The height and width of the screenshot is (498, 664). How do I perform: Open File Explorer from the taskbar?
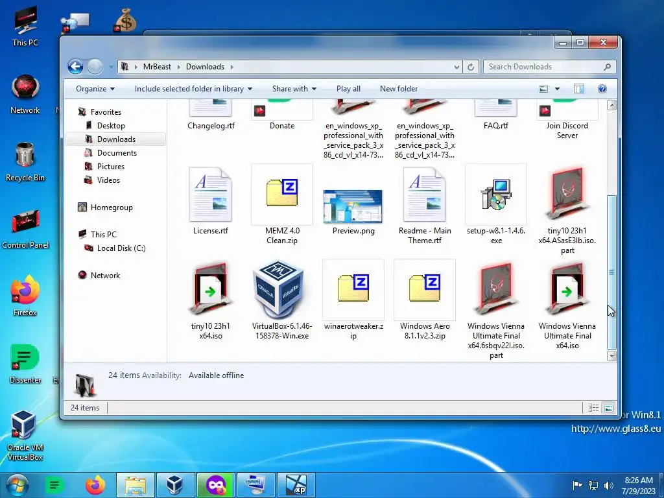tap(135, 485)
